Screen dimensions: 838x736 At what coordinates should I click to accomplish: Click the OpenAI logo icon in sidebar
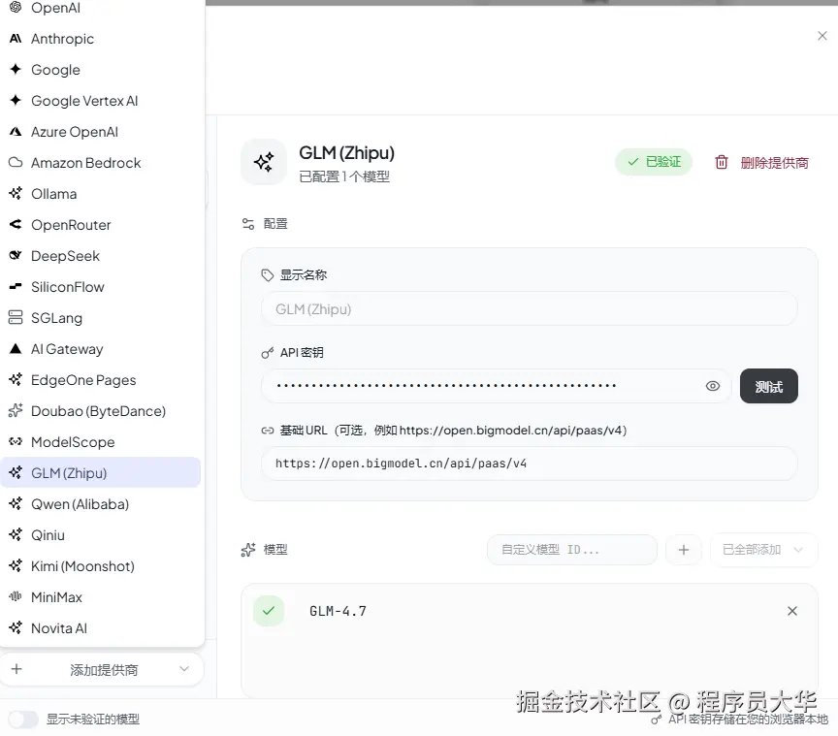tap(16, 7)
